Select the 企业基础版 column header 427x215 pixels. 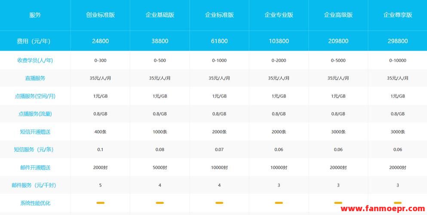pyautogui.click(x=160, y=15)
